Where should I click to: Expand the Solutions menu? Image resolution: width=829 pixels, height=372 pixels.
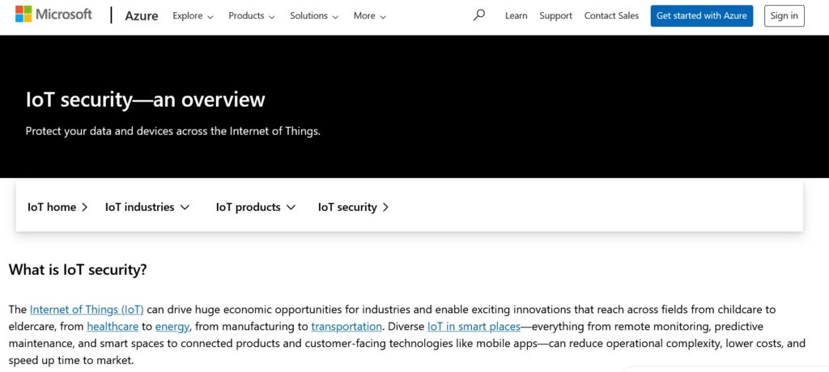coord(314,16)
